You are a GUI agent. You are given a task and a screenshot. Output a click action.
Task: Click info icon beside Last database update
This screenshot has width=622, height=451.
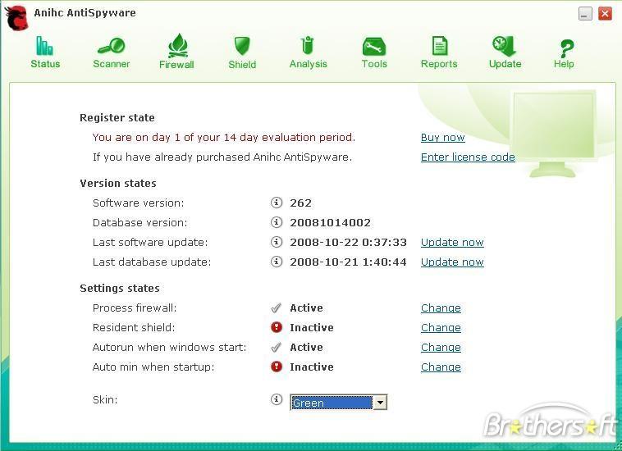(x=276, y=262)
